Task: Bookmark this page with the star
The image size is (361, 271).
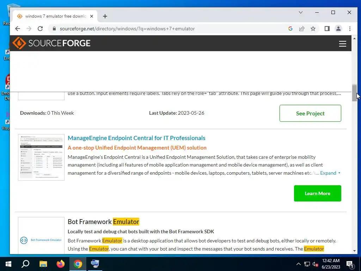Action: (313, 29)
